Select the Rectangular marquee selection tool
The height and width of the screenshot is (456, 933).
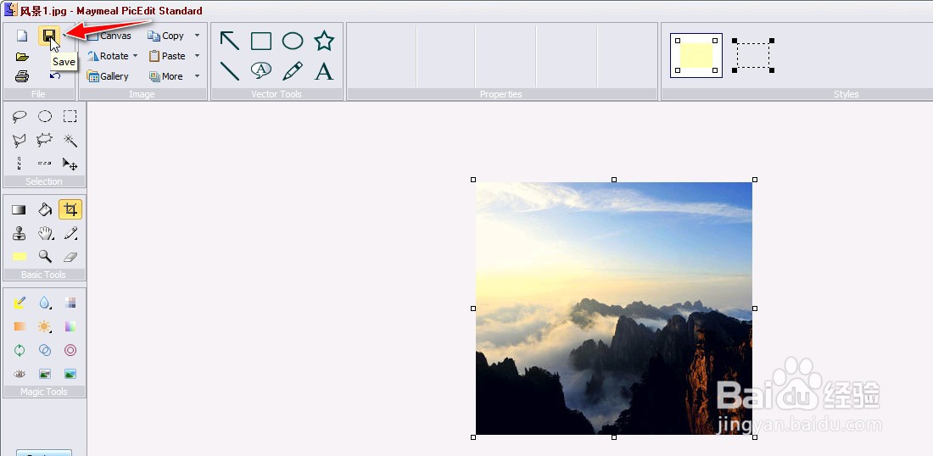point(70,116)
